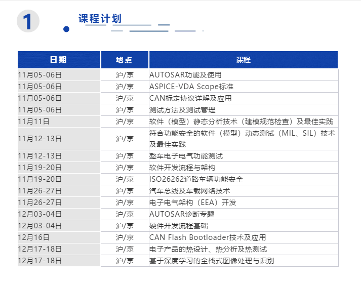361x285 pixels.
Task: Click the 沪/京 location in the 11月11日 row
Action: pos(125,121)
